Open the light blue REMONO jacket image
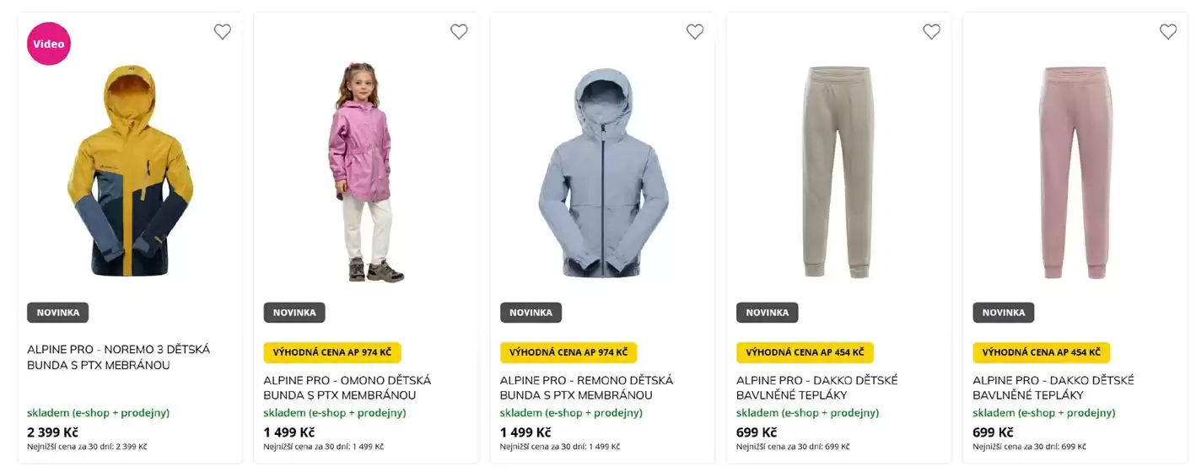Image resolution: width=1196 pixels, height=472 pixels. [602, 173]
